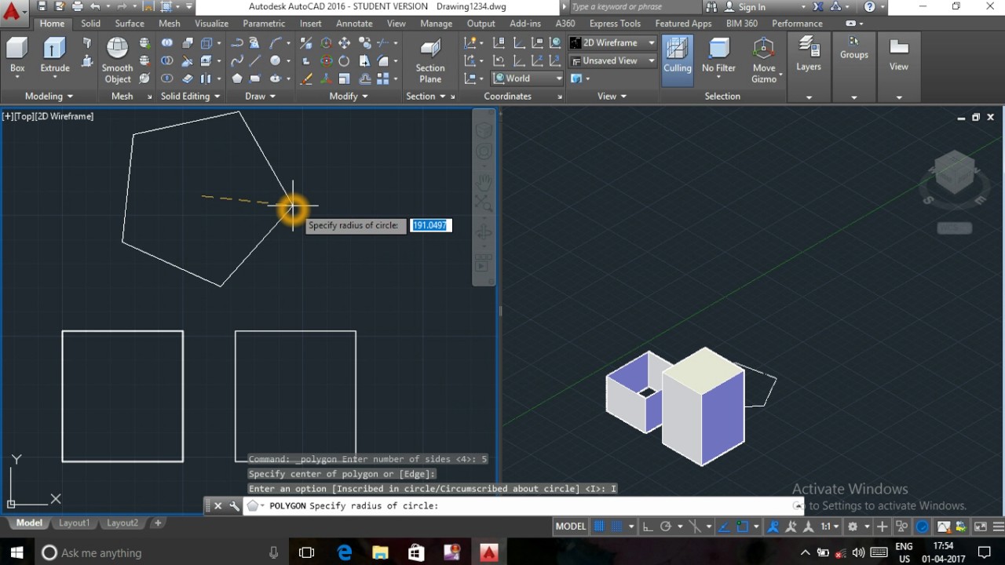Expand the Solid Editing panel
Image resolution: width=1005 pixels, height=565 pixels.
(x=191, y=96)
